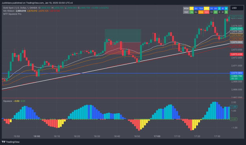Click the 16:50 time axis label

click(137, 136)
